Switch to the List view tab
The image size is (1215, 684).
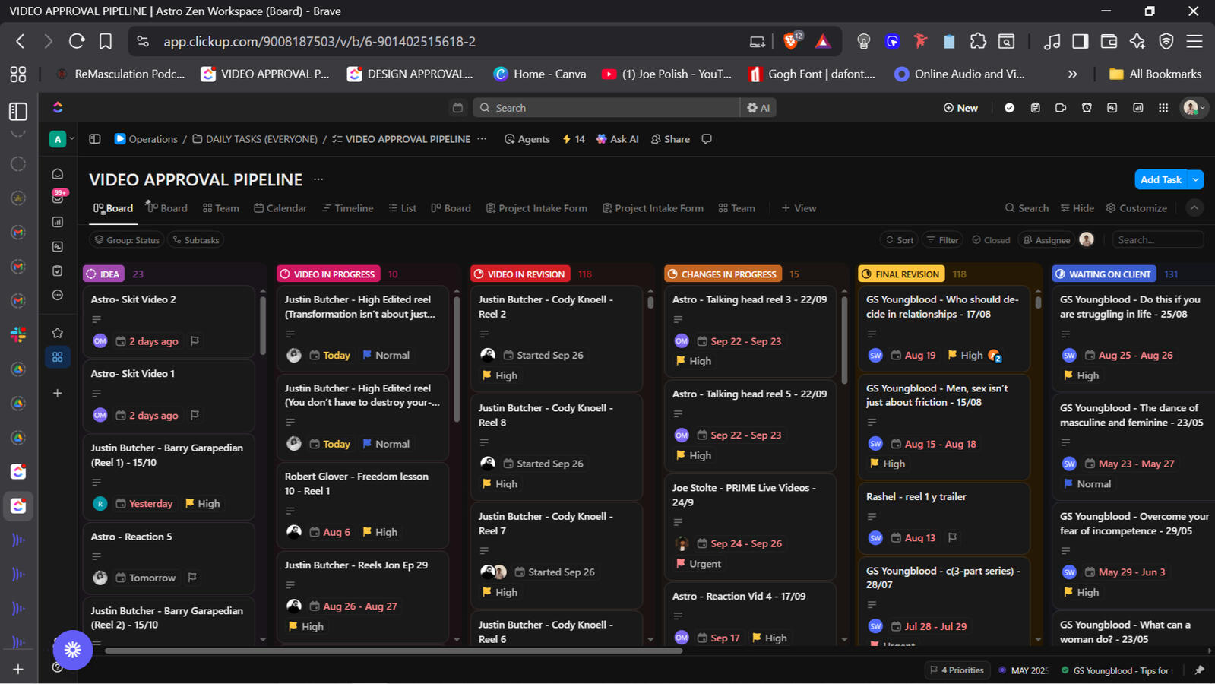tap(403, 208)
